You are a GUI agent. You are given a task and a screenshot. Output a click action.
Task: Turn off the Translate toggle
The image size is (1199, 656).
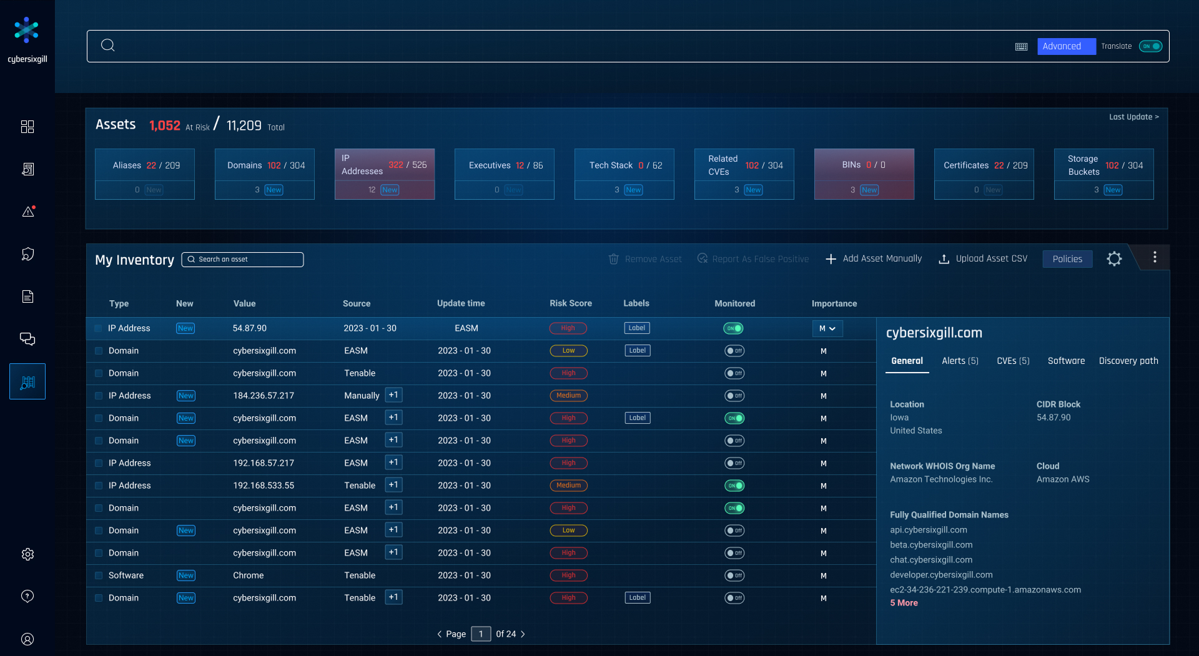pos(1150,46)
